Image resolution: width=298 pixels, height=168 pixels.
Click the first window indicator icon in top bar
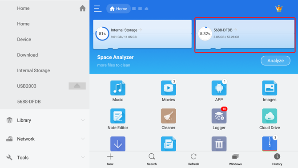[x=134, y=9]
